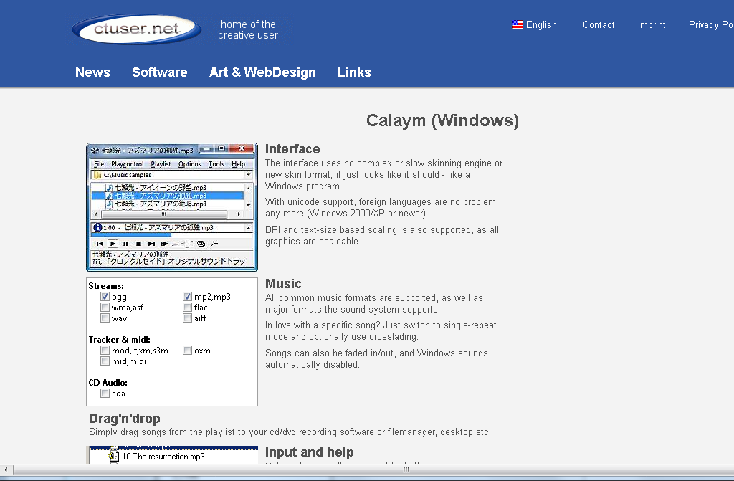Click the next track button
The width and height of the screenshot is (734, 481).
(x=151, y=244)
